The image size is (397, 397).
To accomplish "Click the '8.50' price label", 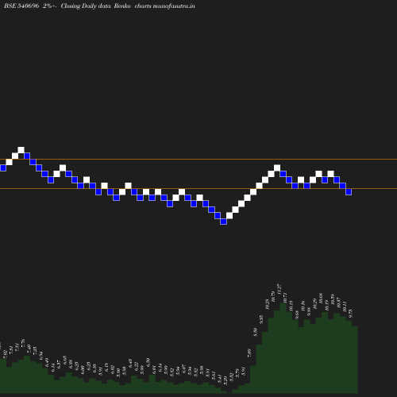I will (256, 332).
